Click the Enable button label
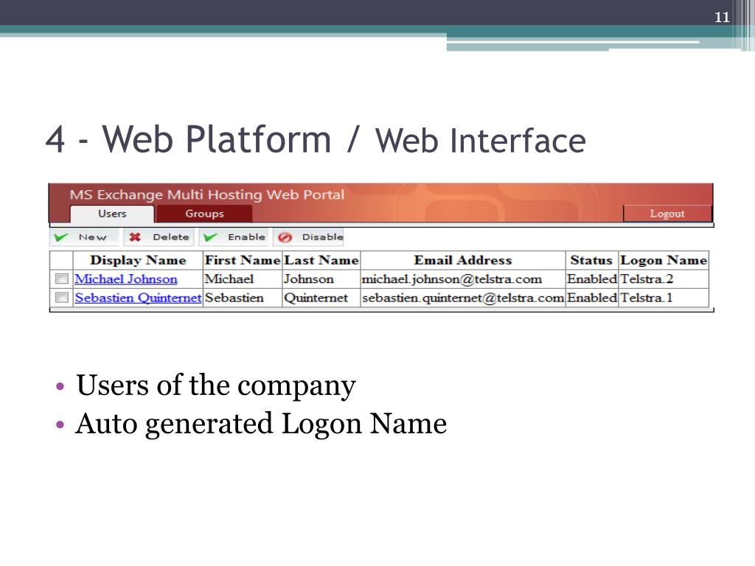The image size is (755, 566). [246, 237]
